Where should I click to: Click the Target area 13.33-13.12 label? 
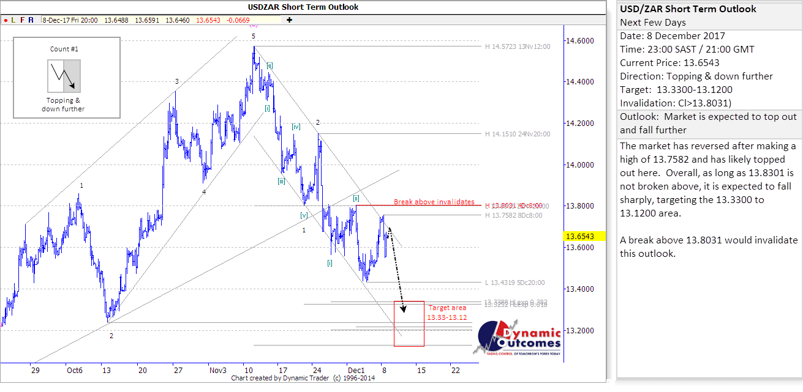click(x=447, y=313)
